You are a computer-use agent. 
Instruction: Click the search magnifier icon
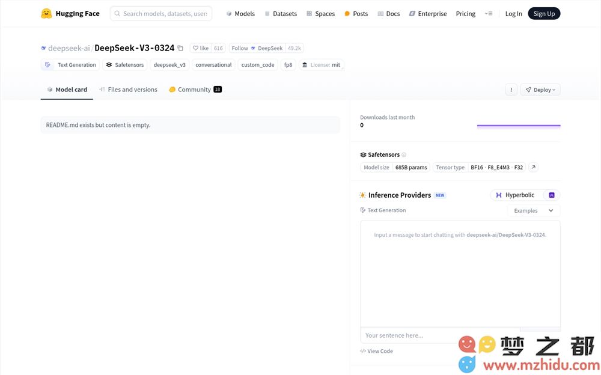(x=117, y=13)
